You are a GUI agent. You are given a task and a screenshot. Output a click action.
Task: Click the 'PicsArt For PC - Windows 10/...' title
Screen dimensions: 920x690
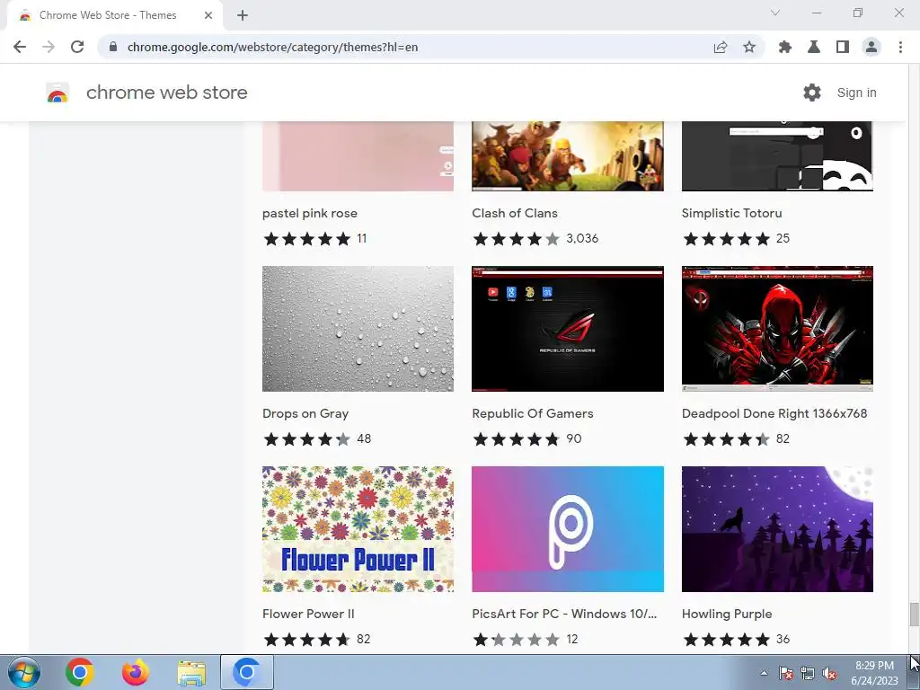564,614
